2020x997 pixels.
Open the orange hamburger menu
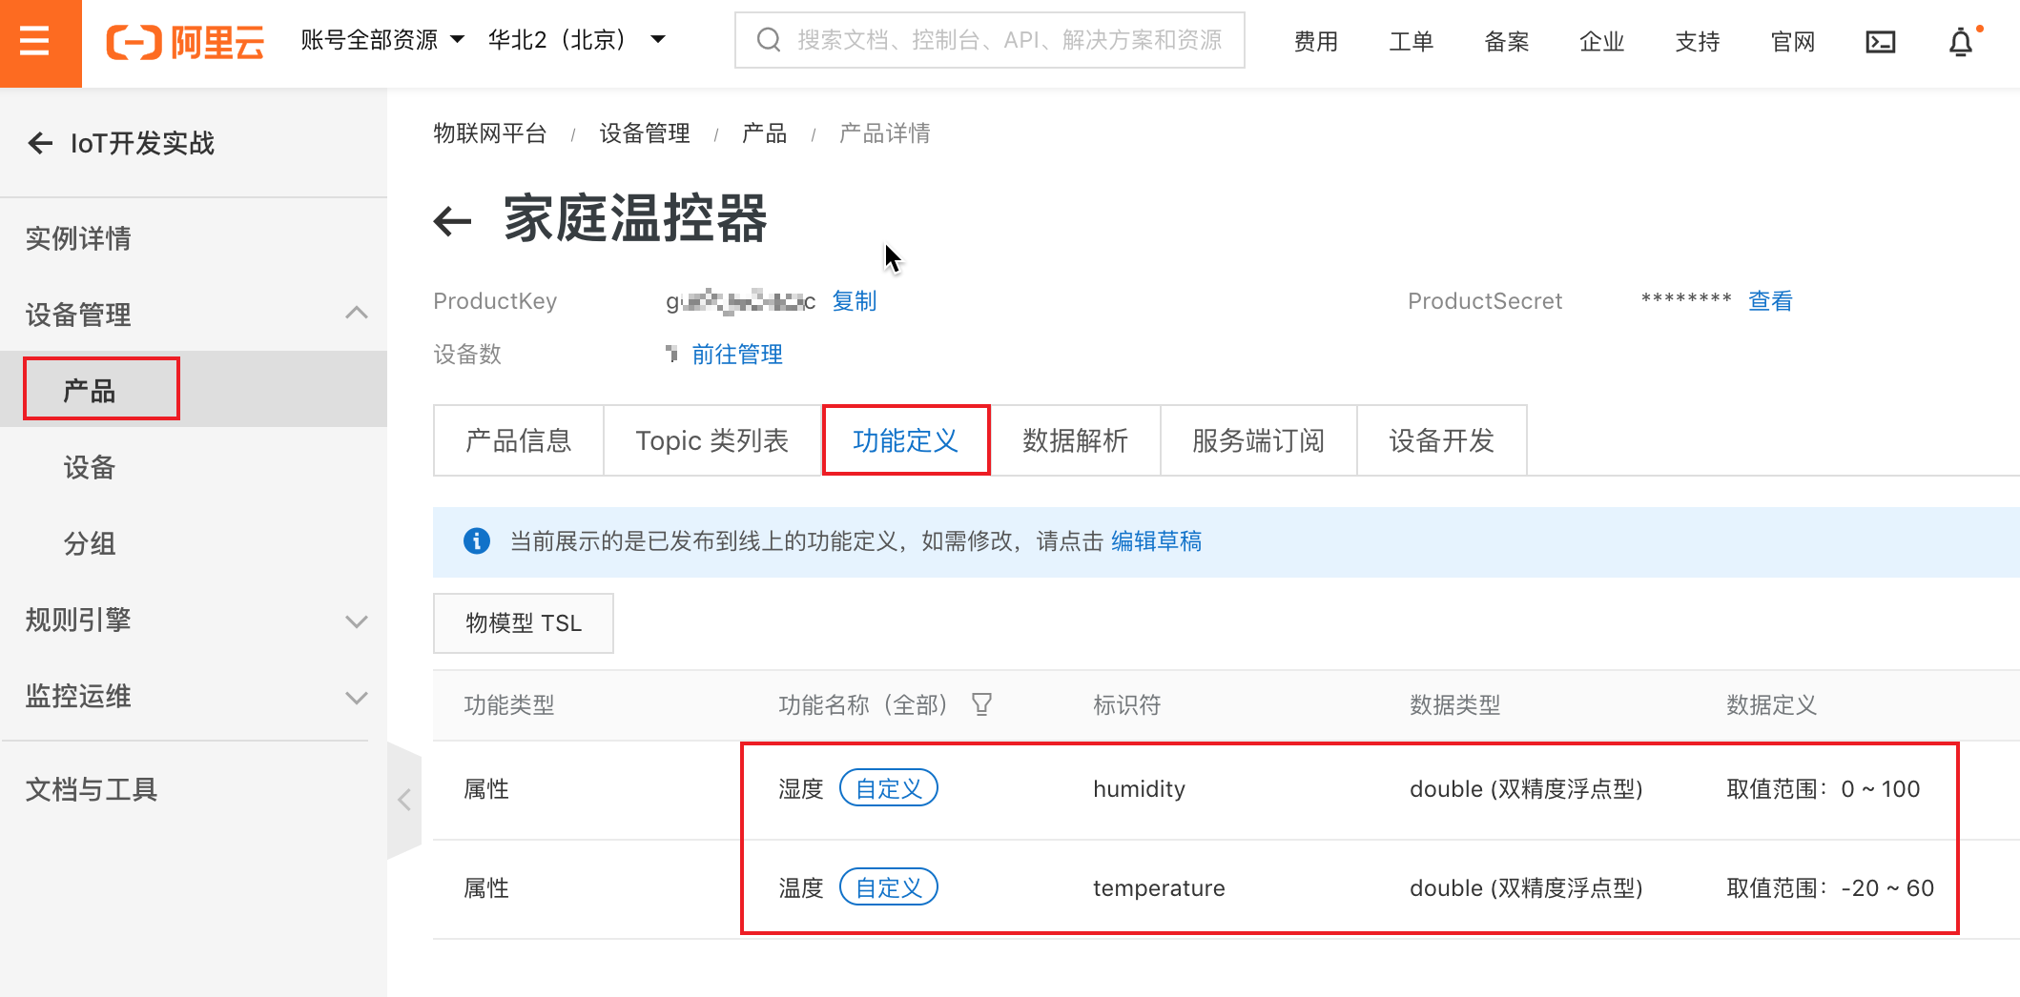(x=35, y=42)
